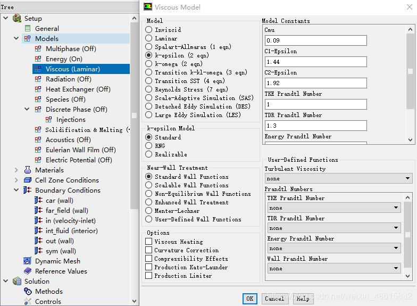The height and width of the screenshot is (306, 417).
Task: Open the Turbulent Viscosity dropdown
Action: (338, 178)
